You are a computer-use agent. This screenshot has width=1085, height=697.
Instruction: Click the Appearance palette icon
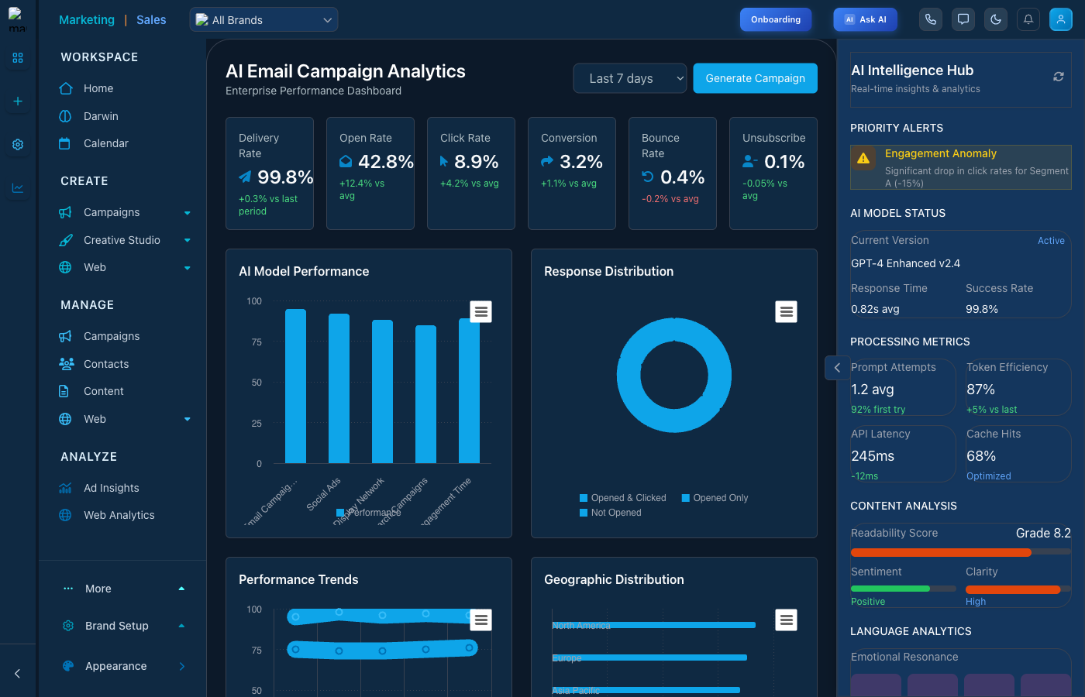pyautogui.click(x=68, y=666)
